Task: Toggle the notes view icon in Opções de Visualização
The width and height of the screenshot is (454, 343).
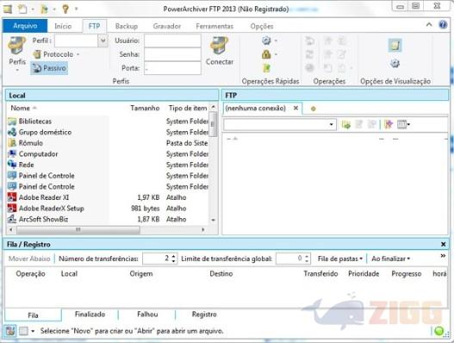Action: click(395, 45)
